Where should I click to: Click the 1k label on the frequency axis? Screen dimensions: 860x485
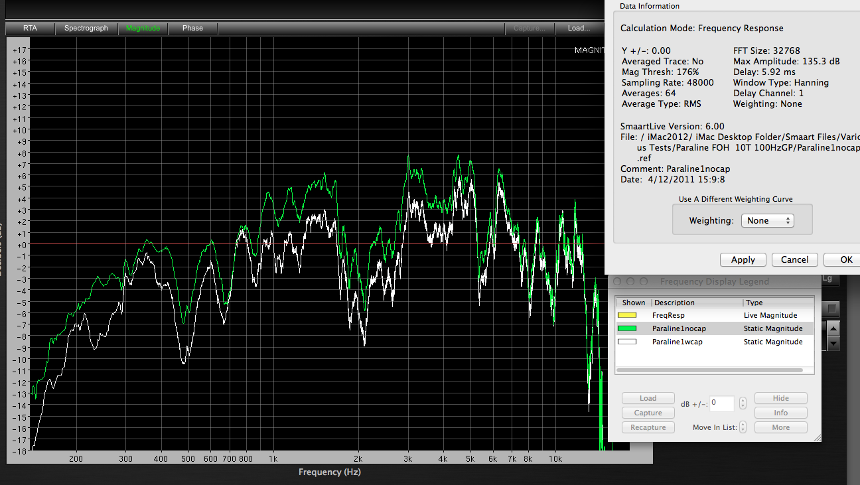[273, 458]
